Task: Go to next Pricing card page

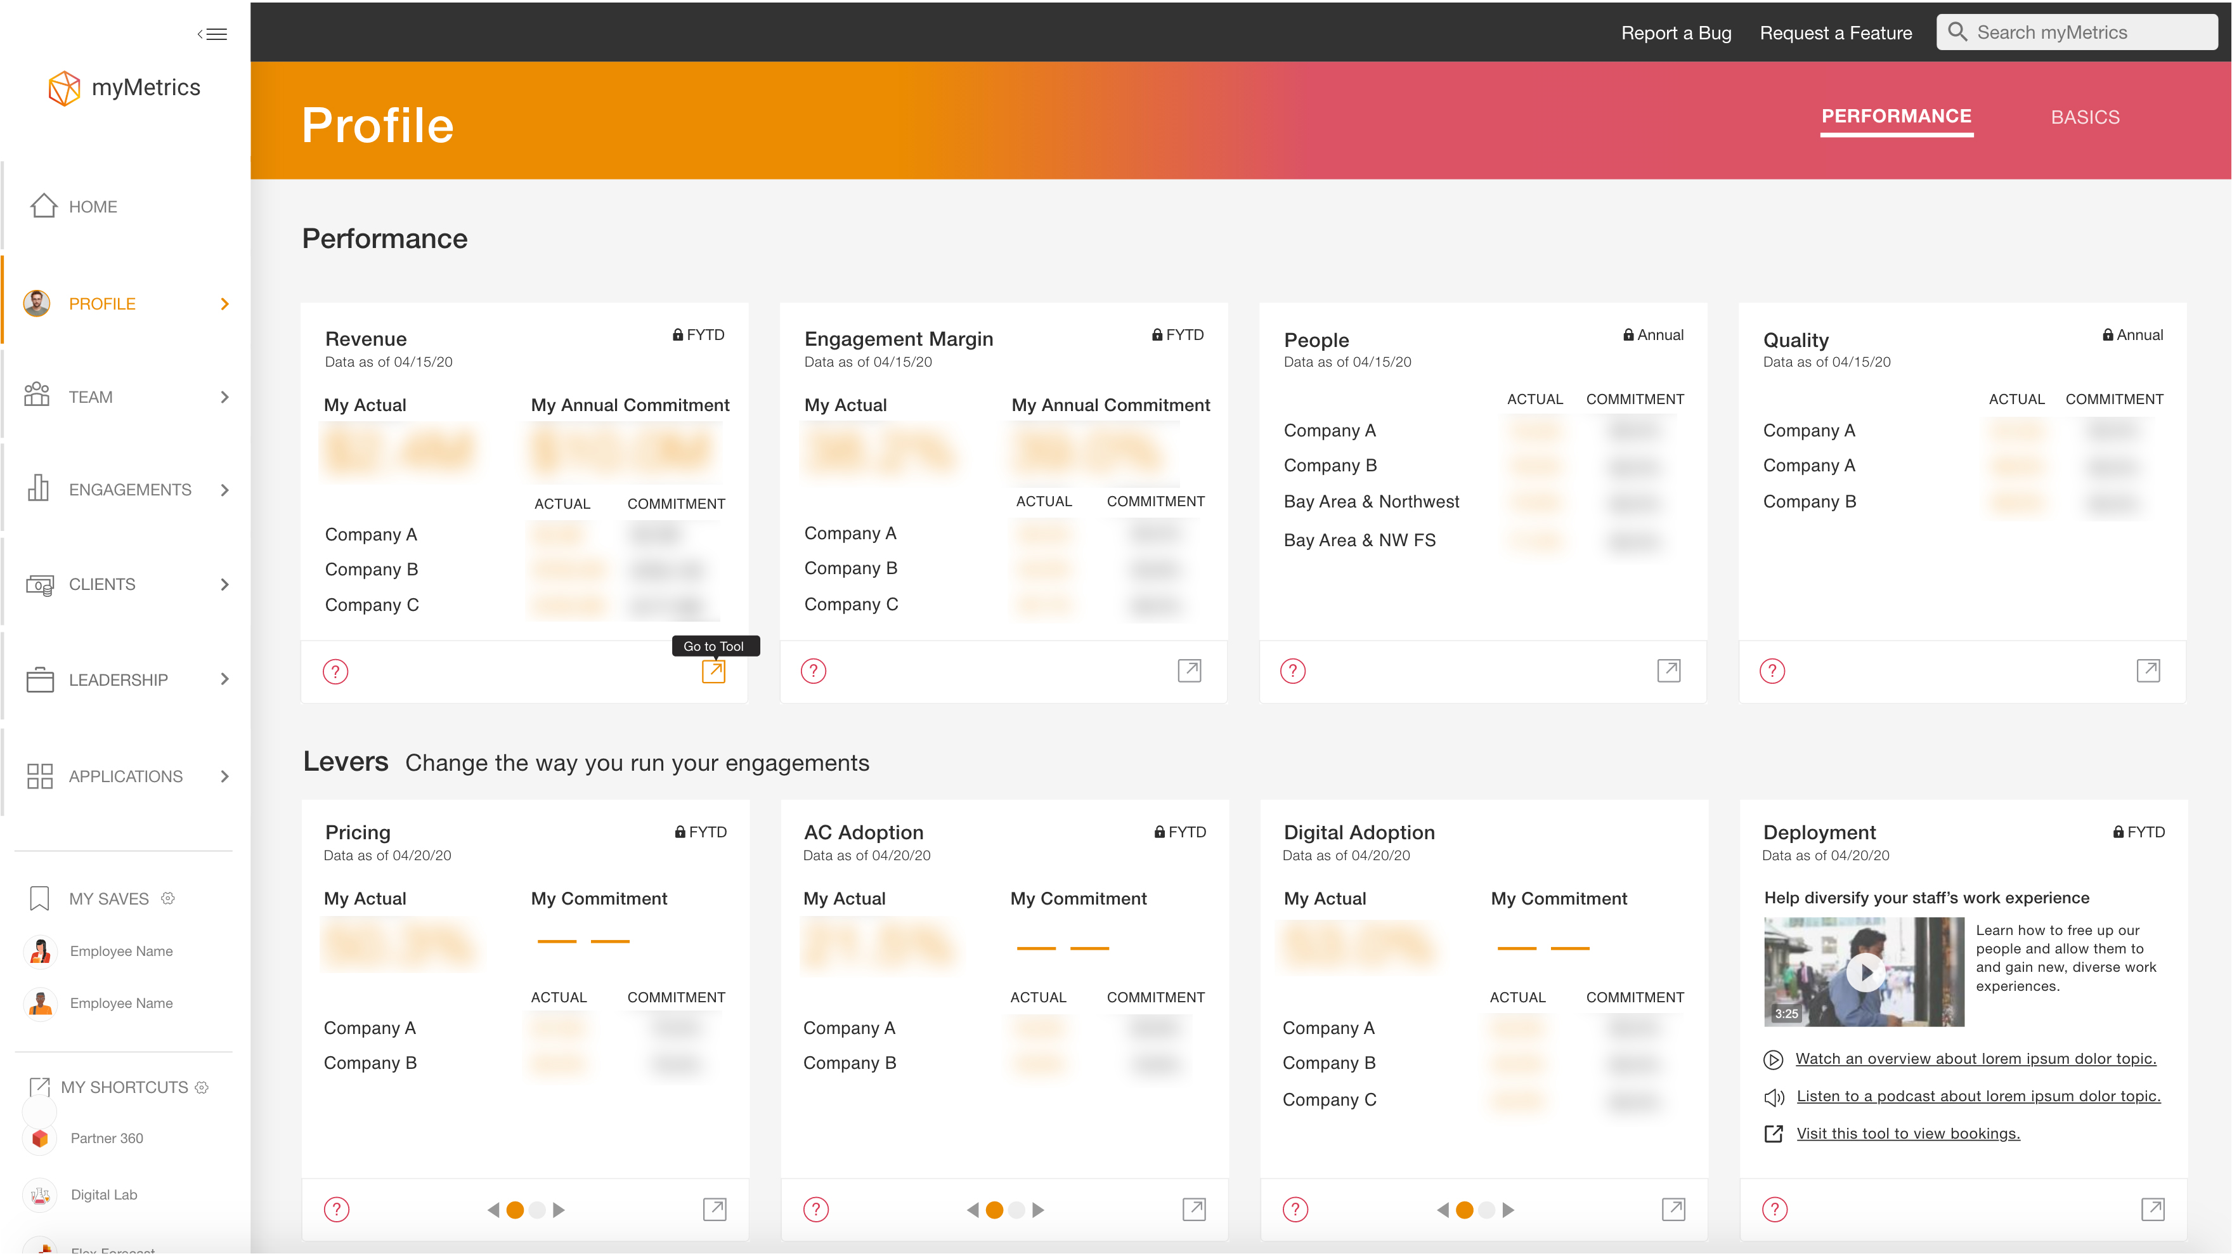Action: click(559, 1210)
